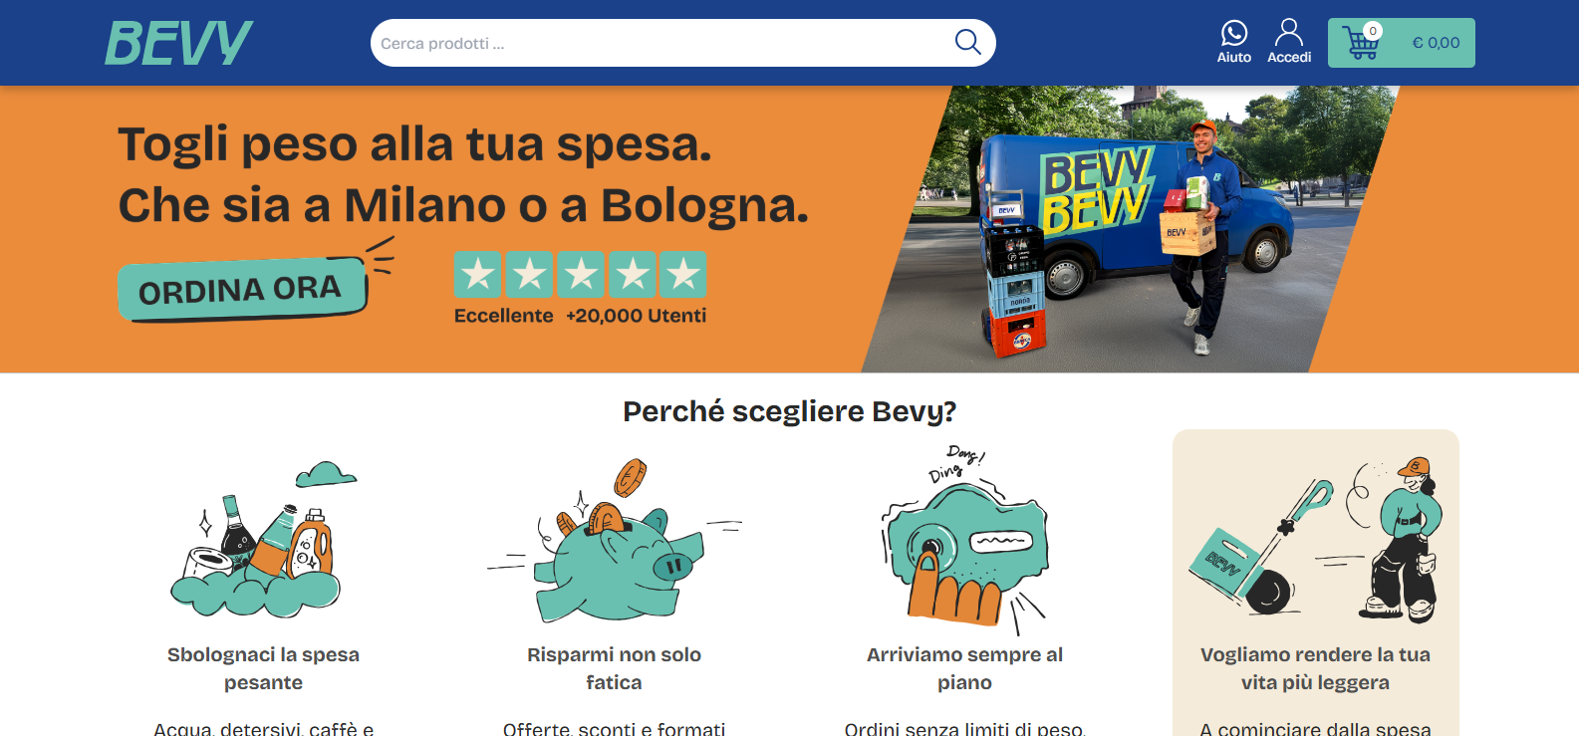Open the shopping cart icon

click(x=1361, y=44)
